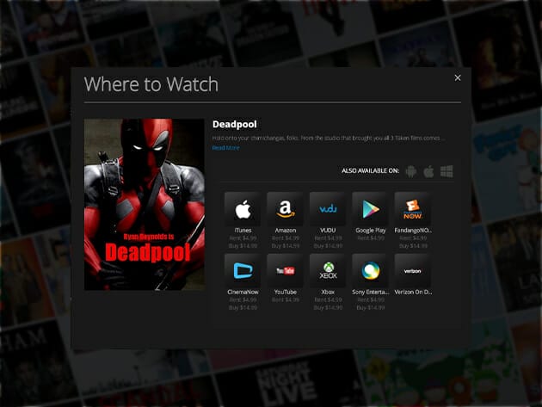Choose Amazon as the watch provider

(x=285, y=209)
